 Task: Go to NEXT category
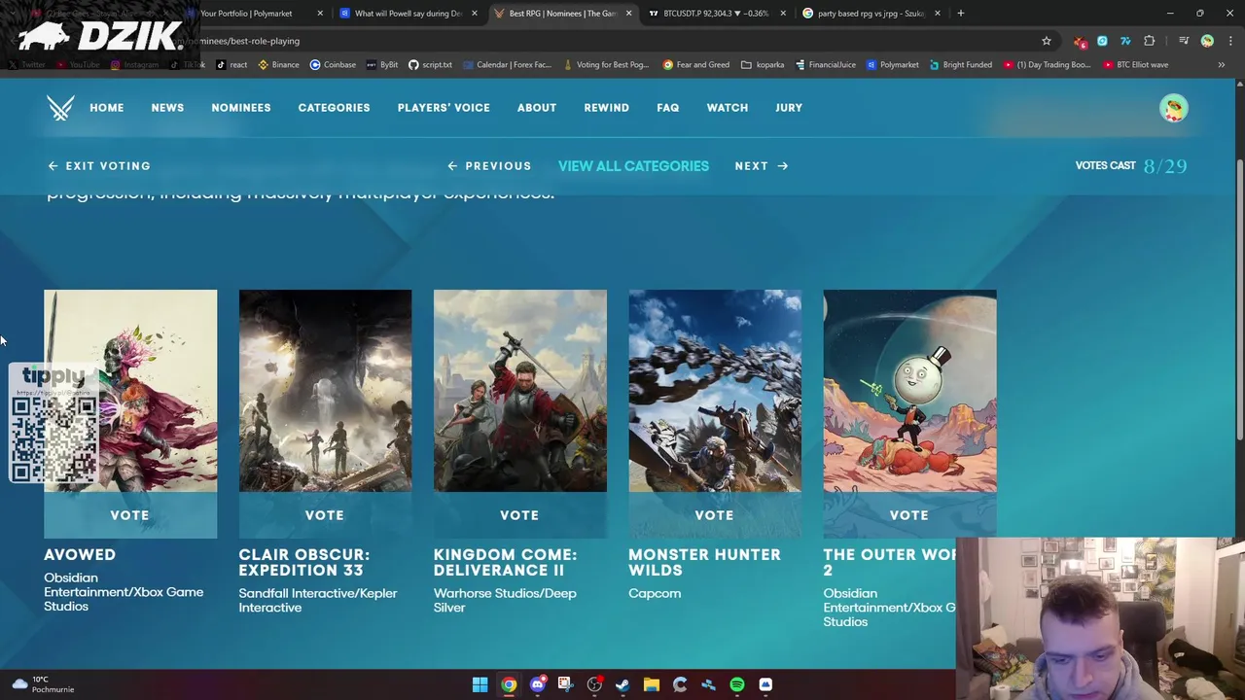point(762,166)
